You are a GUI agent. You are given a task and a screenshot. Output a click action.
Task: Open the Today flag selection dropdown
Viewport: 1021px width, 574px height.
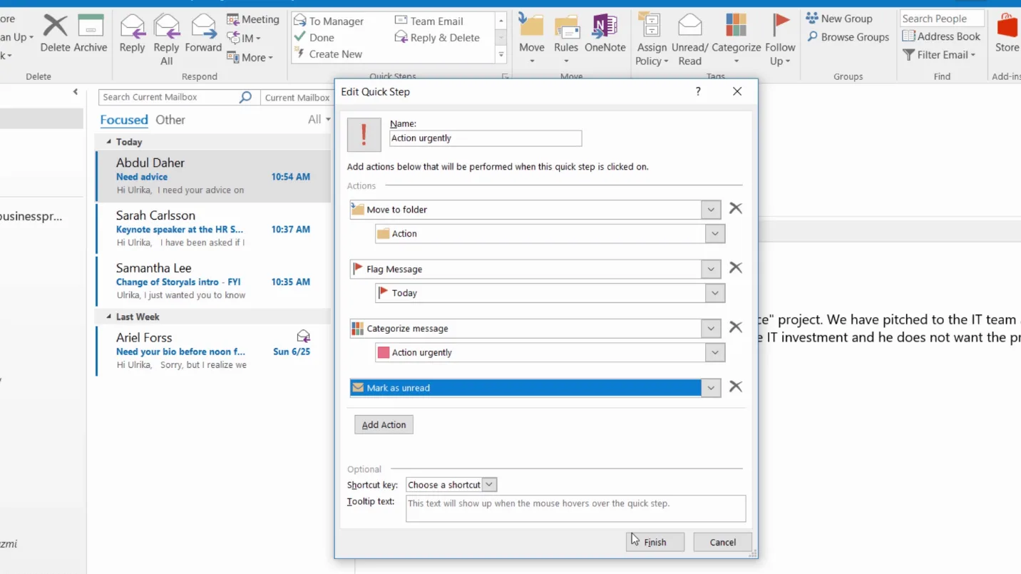pos(715,293)
